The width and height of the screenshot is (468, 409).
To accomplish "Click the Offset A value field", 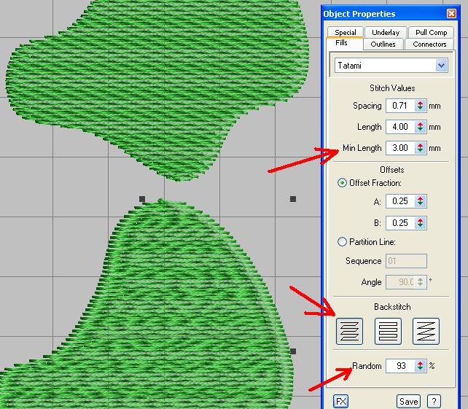I will [x=400, y=201].
